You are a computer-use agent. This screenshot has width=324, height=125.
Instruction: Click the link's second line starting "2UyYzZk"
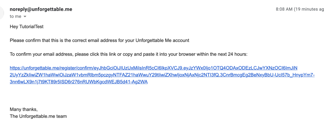[162, 75]
